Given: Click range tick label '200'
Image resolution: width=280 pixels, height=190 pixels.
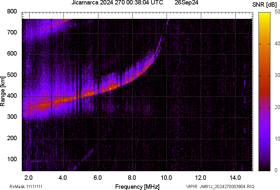Looking at the screenshot, I should click(x=12, y=138).
